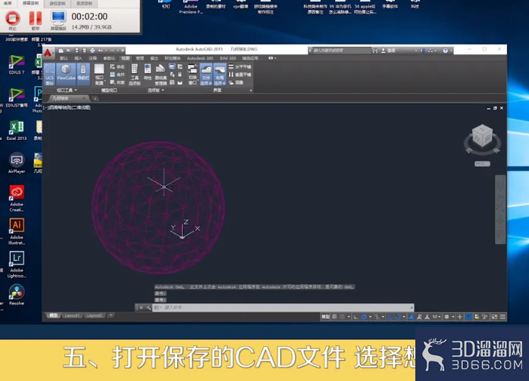The image size is (529, 381).
Task: Click the viewport 合并 (Join) button
Action: pyautogui.click(x=117, y=74)
